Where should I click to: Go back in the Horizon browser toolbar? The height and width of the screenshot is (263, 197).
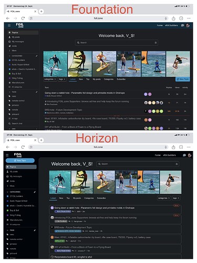tap(8, 147)
